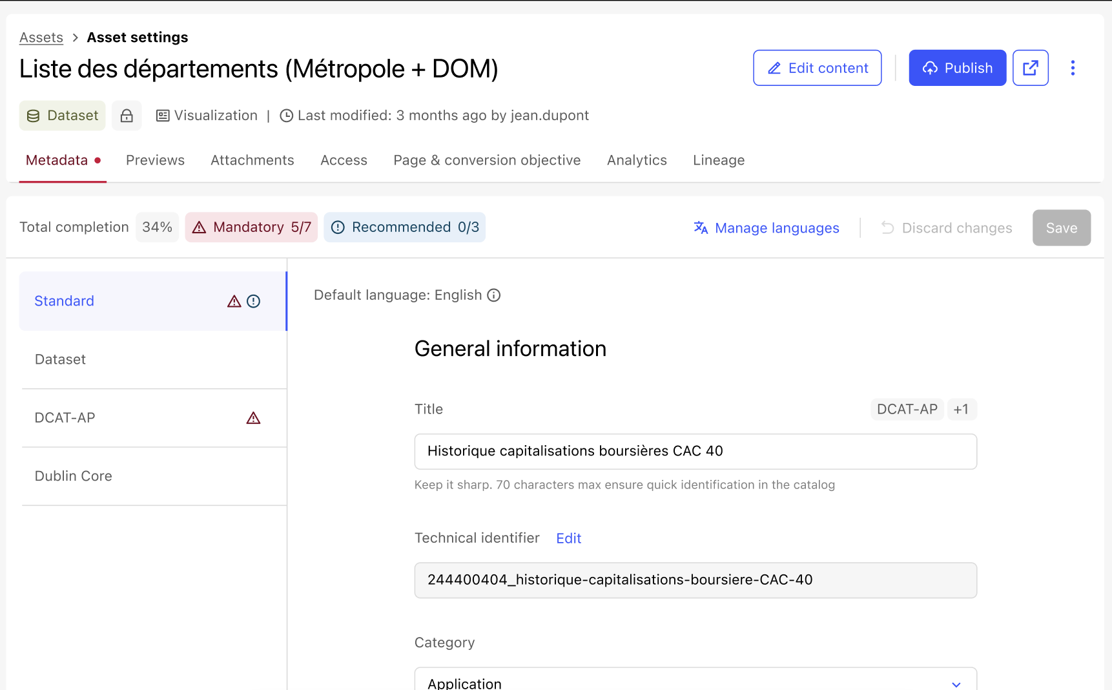
Task: Filter by Mandatory 5/7 badge
Action: point(251,227)
